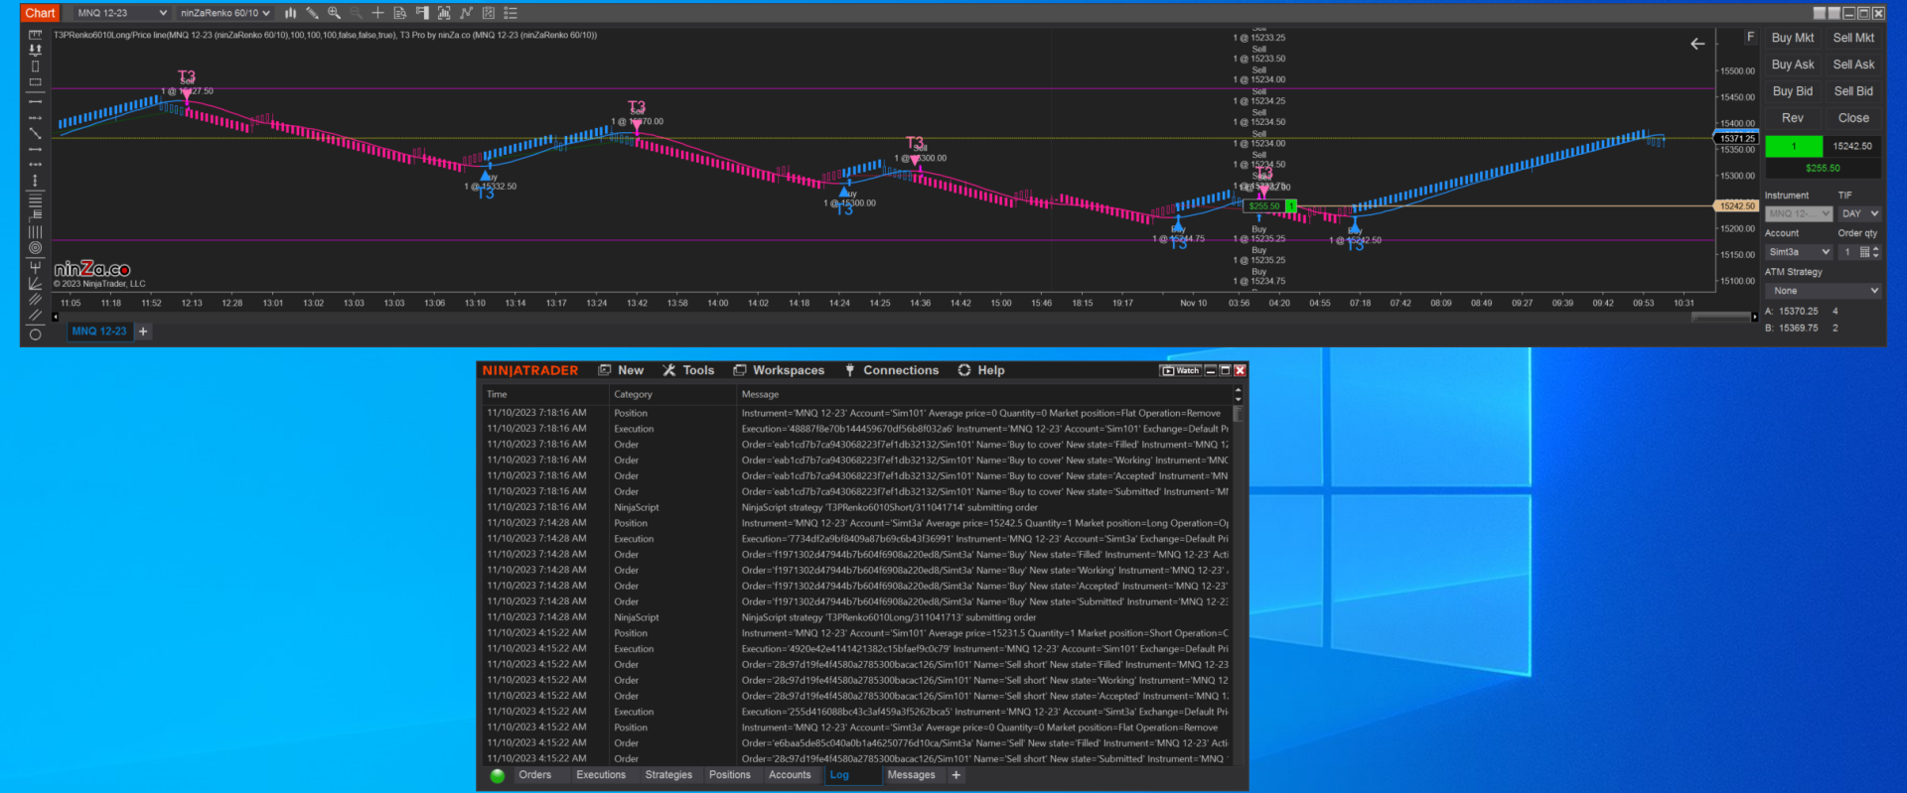Image resolution: width=1907 pixels, height=793 pixels.
Task: Open the ninZaRenko 60/10 interval dropdown
Action: coord(224,13)
